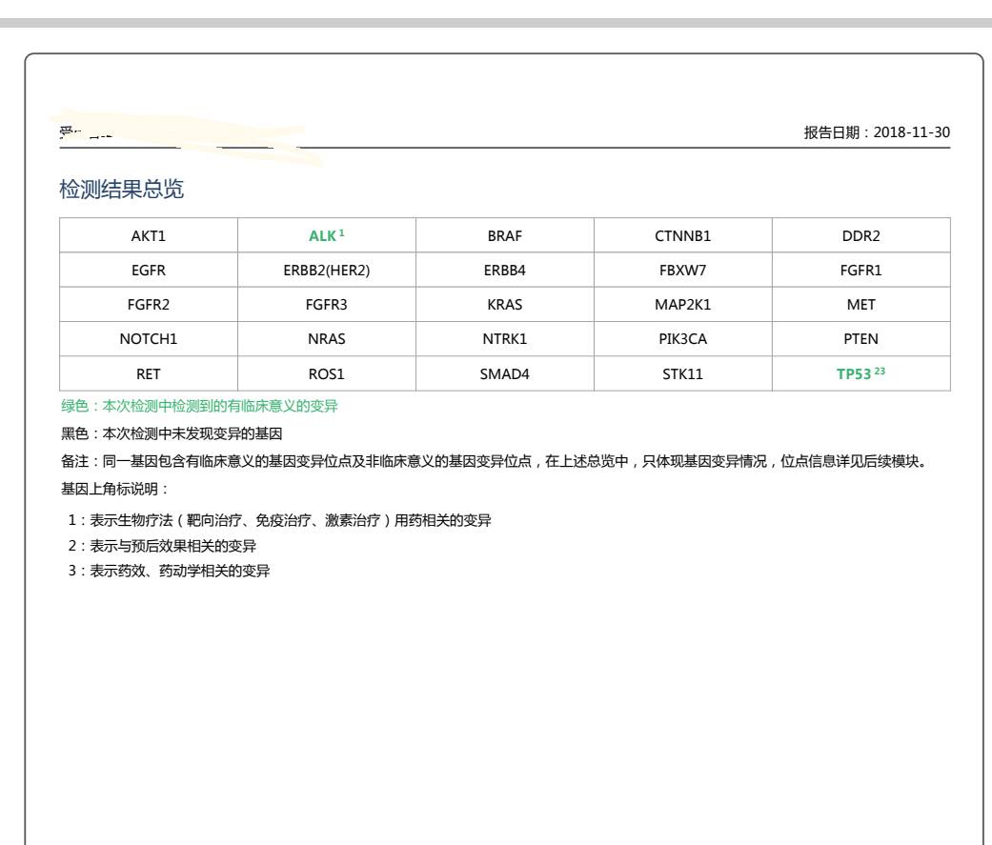Select the PIK3CA table cell
The height and width of the screenshot is (845, 992).
click(x=682, y=339)
